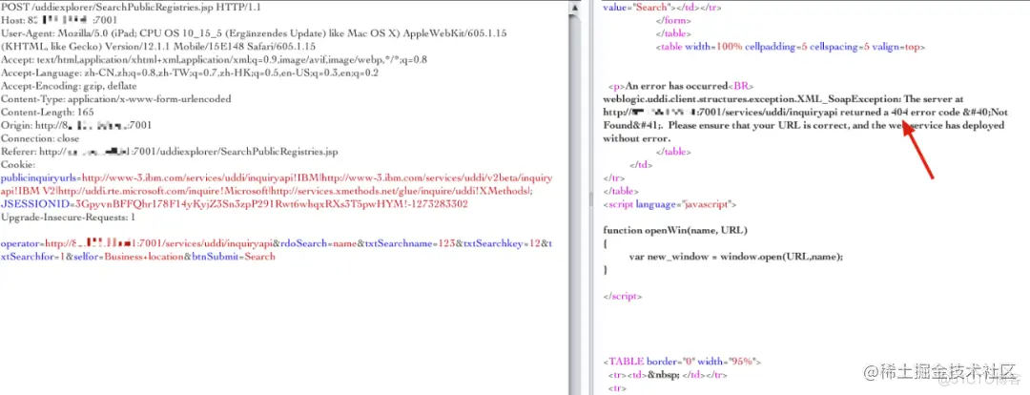Click the Accept-Language header line
The height and width of the screenshot is (395, 1030).
pos(190,73)
